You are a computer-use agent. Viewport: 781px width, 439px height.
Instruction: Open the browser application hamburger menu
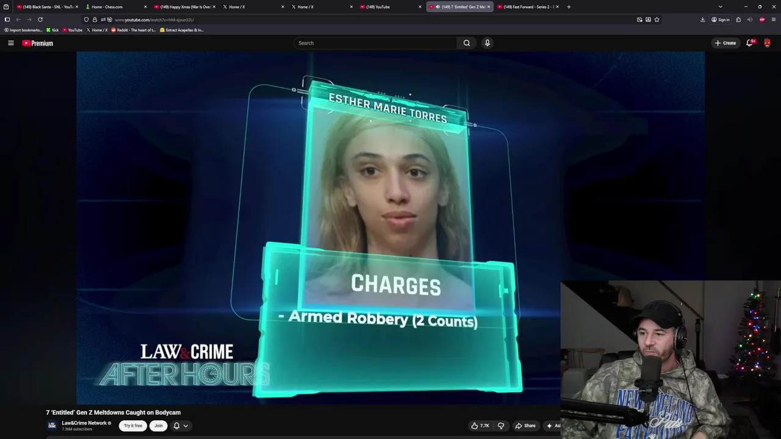click(x=774, y=20)
